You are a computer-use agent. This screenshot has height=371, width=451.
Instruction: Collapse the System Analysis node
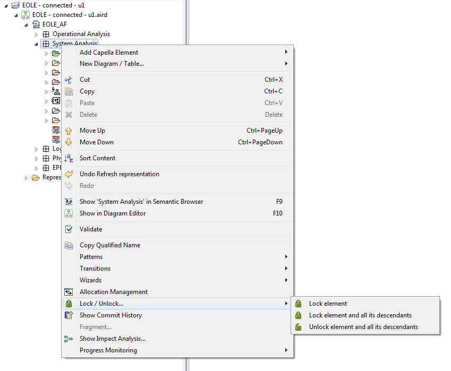click(x=36, y=44)
